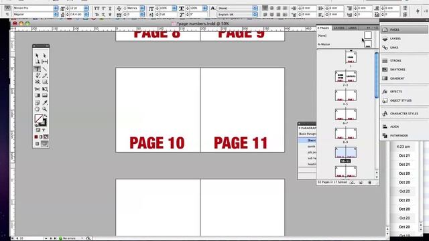Open the vertical scale dropdown
This screenshot has width=429, height=241.
174,8
